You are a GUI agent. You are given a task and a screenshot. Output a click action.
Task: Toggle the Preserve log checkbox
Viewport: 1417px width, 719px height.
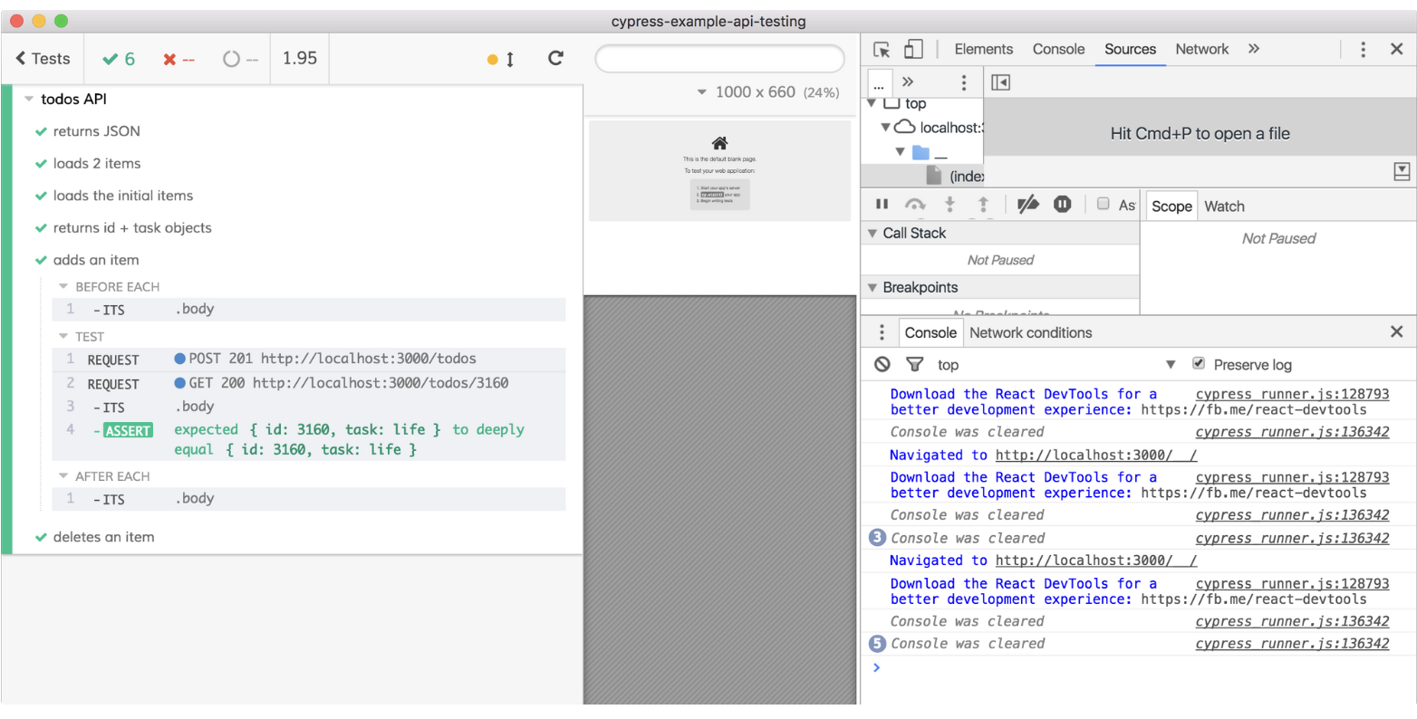click(x=1199, y=363)
